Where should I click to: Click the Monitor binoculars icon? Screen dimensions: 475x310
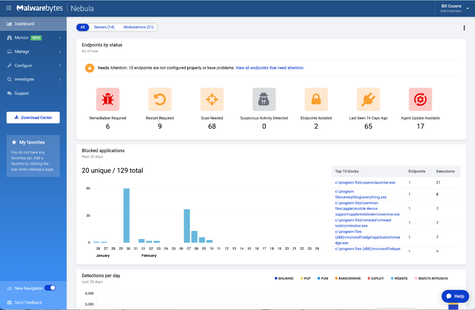click(10, 37)
